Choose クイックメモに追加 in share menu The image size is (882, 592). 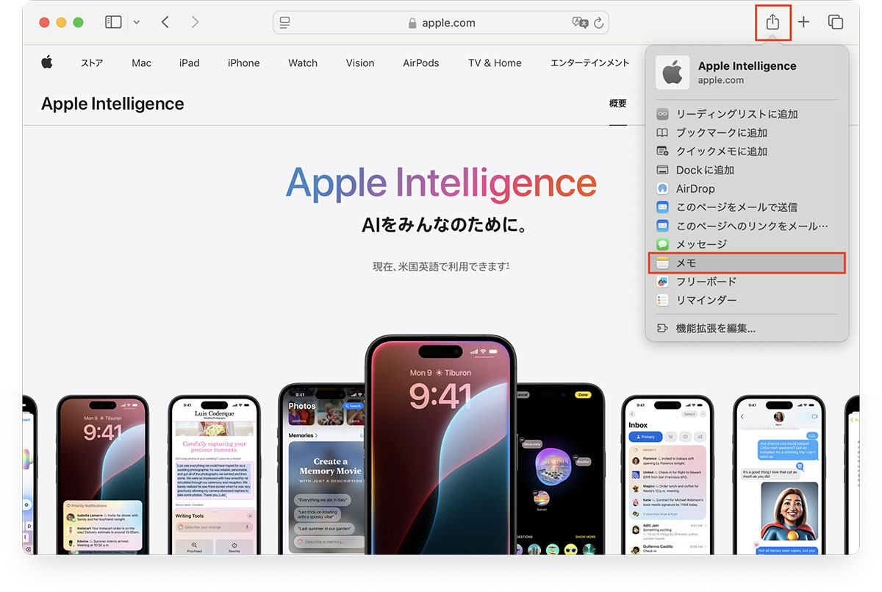coord(747,151)
